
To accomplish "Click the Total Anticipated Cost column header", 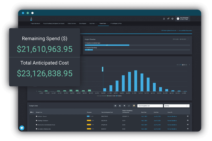I will point(107,112).
